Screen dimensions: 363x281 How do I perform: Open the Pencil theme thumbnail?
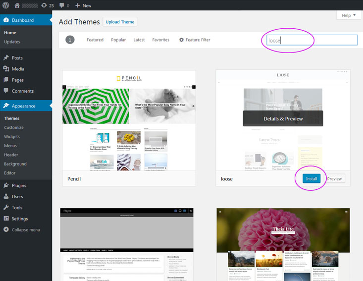pos(129,121)
